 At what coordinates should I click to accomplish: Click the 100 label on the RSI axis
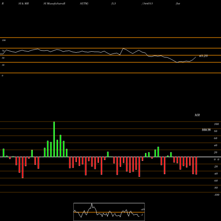[x=4, y=40]
